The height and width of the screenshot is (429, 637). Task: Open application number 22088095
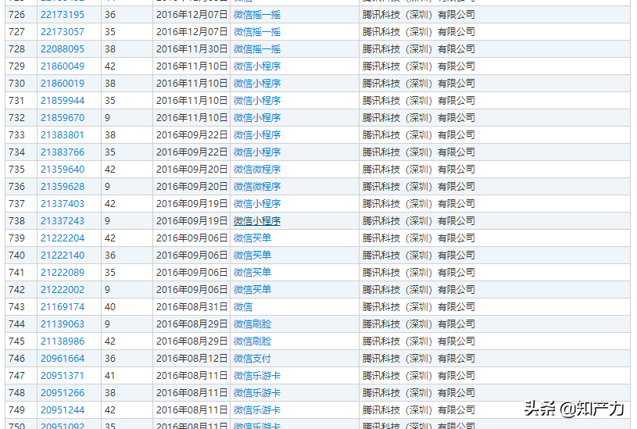pyautogui.click(x=63, y=49)
